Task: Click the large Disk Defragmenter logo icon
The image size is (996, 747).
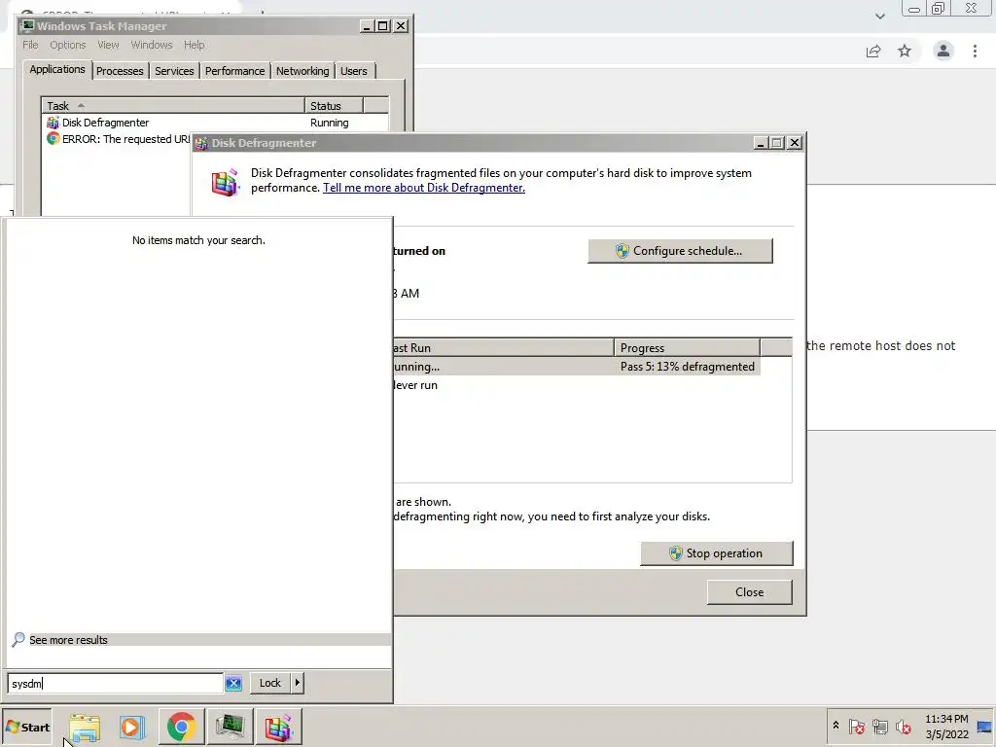Action: pyautogui.click(x=225, y=183)
